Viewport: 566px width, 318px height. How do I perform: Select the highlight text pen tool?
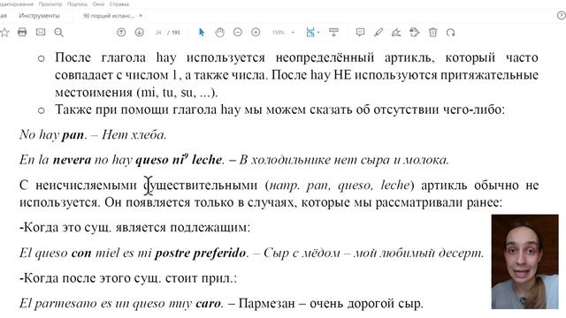[x=378, y=33]
